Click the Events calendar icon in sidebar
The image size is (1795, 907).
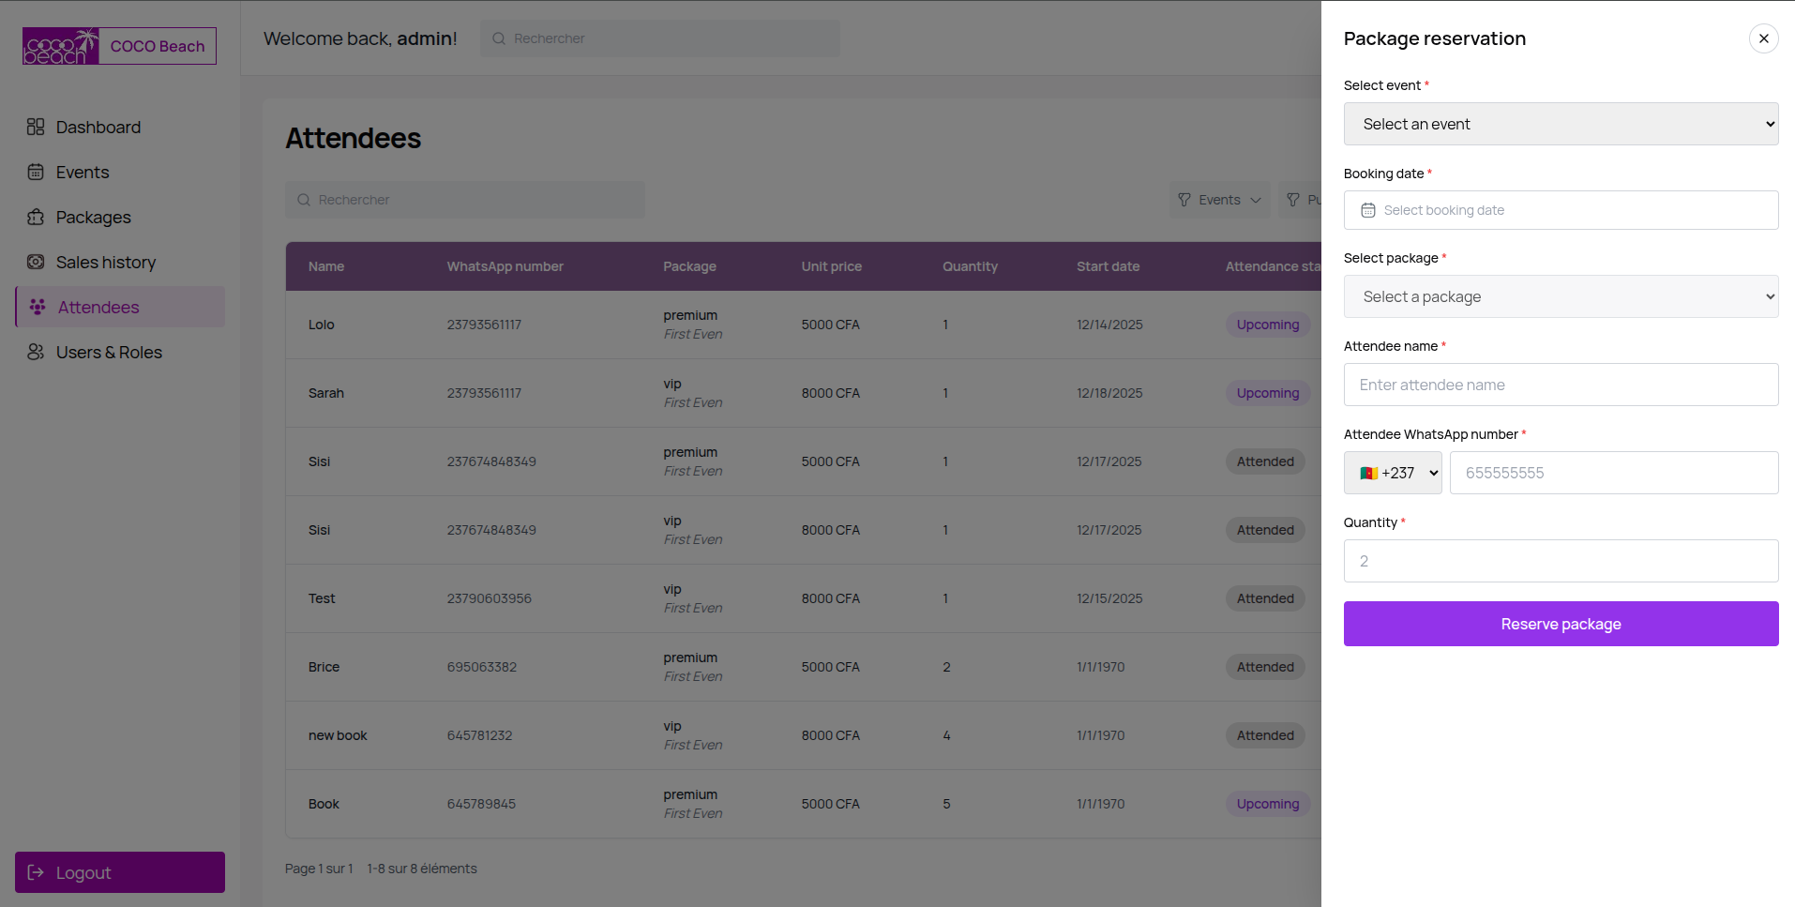(36, 172)
